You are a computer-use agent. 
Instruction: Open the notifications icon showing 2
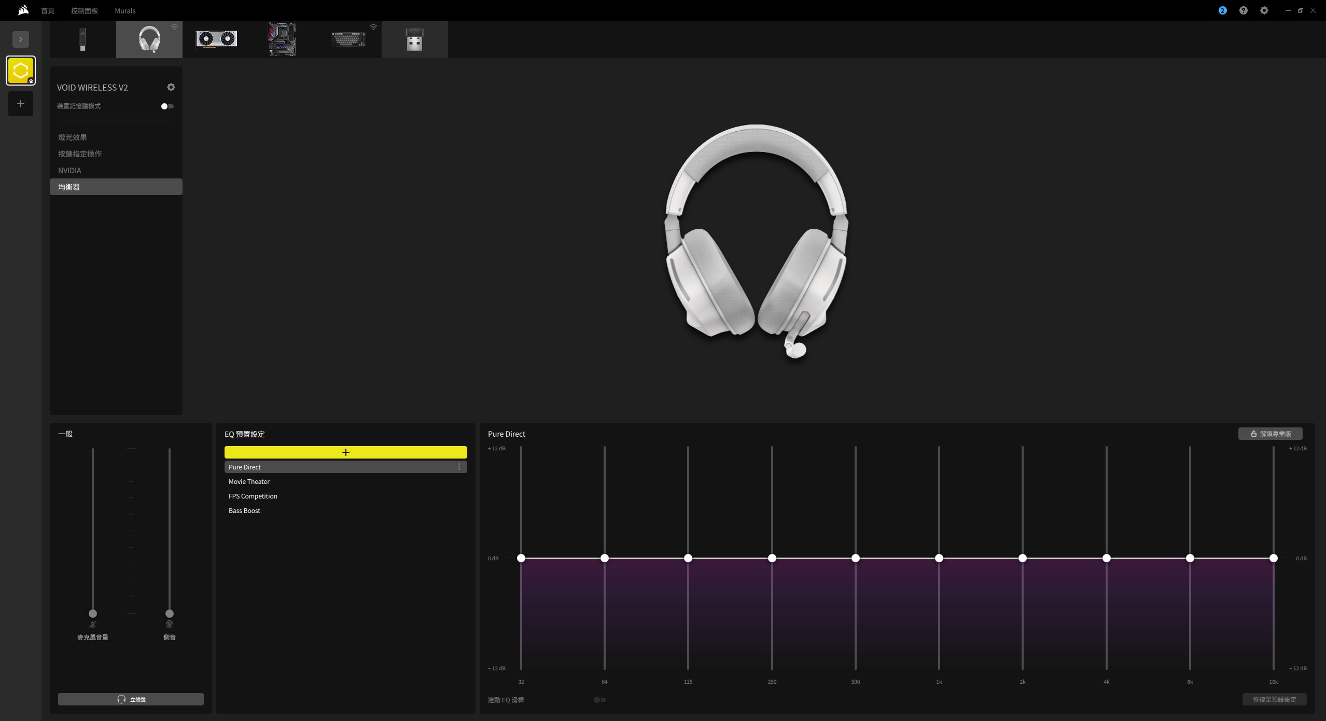[x=1222, y=10]
